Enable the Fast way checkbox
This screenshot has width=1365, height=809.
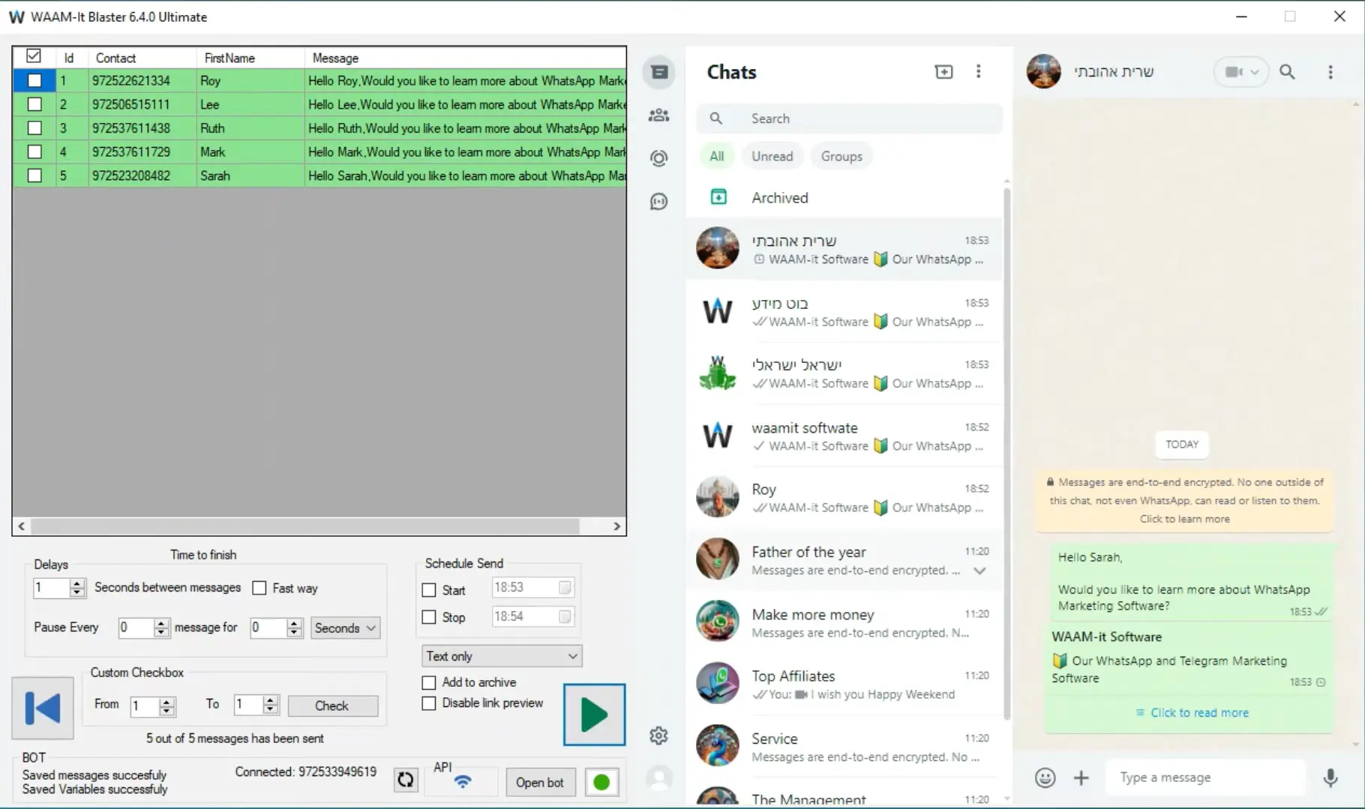tap(260, 588)
